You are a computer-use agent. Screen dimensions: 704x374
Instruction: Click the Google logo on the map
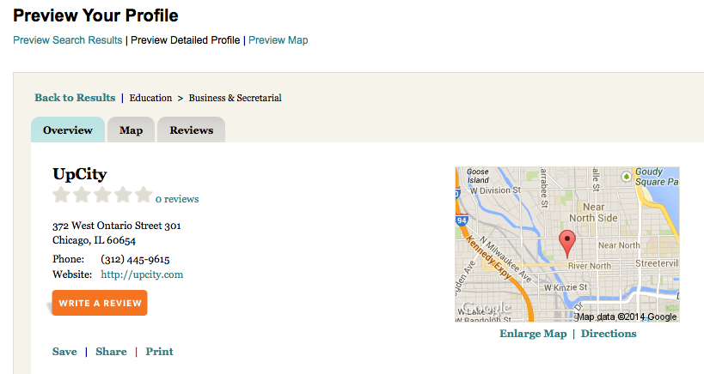tap(486, 308)
